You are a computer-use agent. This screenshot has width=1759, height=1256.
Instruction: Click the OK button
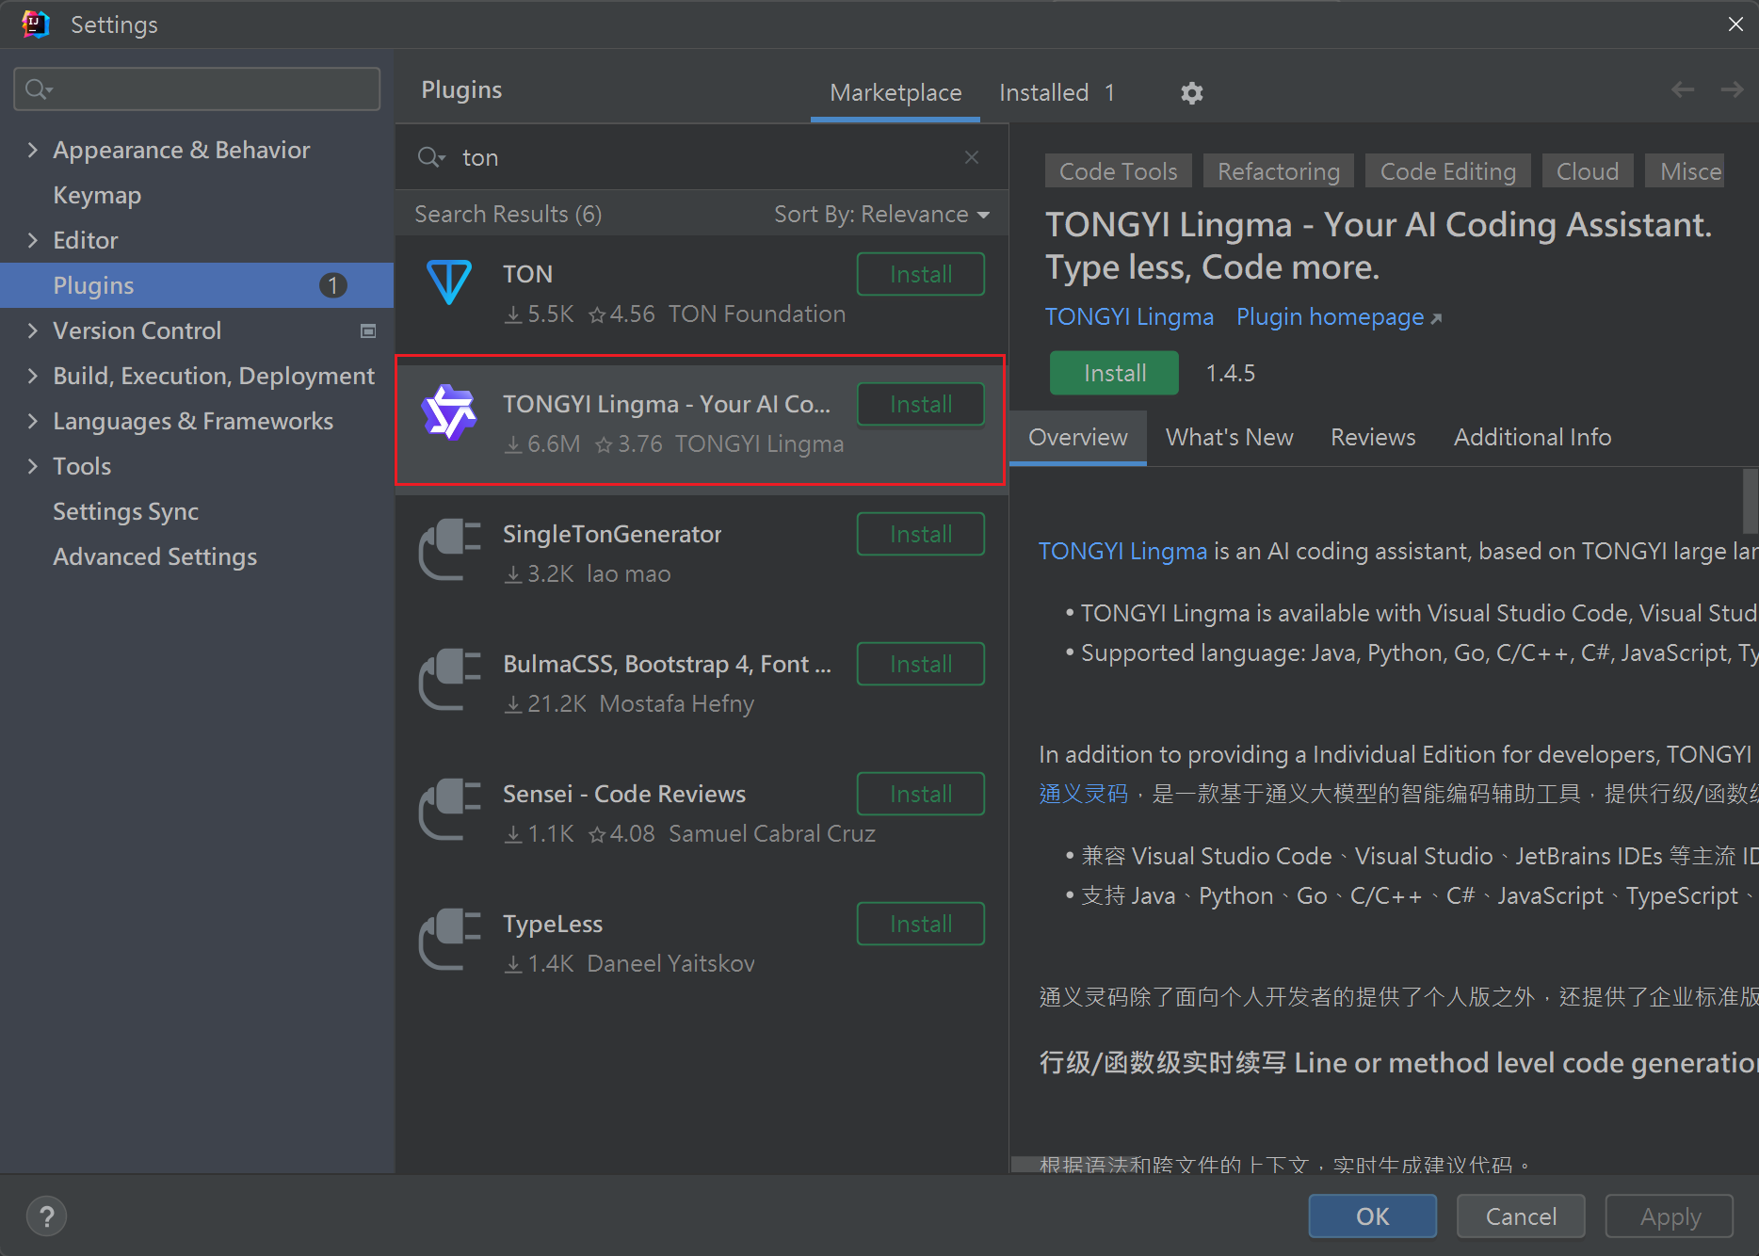[1372, 1216]
